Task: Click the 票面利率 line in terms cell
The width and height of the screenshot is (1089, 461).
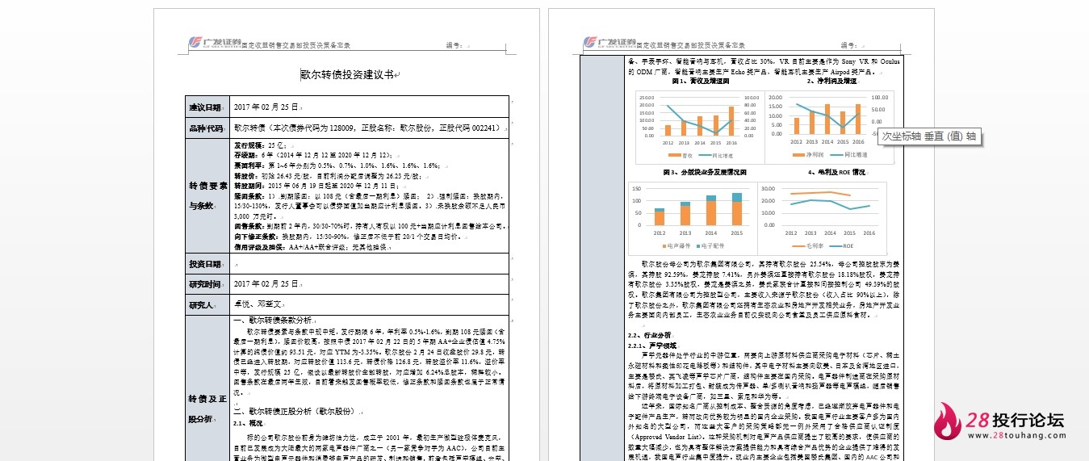Action: (337, 165)
